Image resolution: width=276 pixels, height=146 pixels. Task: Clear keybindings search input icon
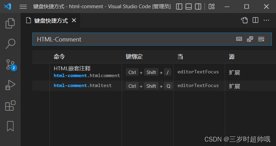click(x=261, y=39)
